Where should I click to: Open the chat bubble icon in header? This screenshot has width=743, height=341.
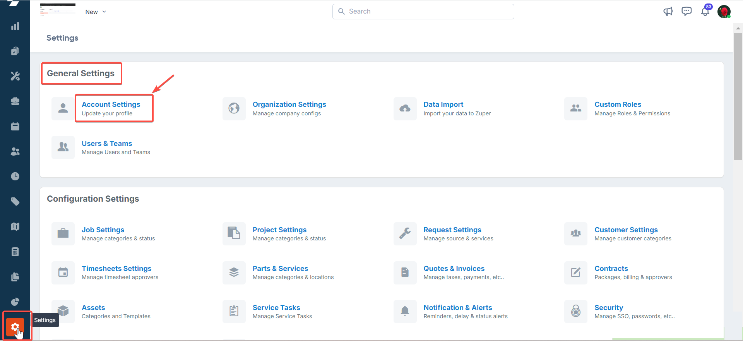pos(687,12)
